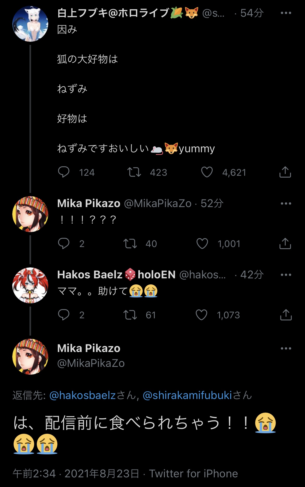This screenshot has height=487, width=305.
Task: Open more menu on Mika Pikazo's 52分 tweet
Action: coord(286,203)
